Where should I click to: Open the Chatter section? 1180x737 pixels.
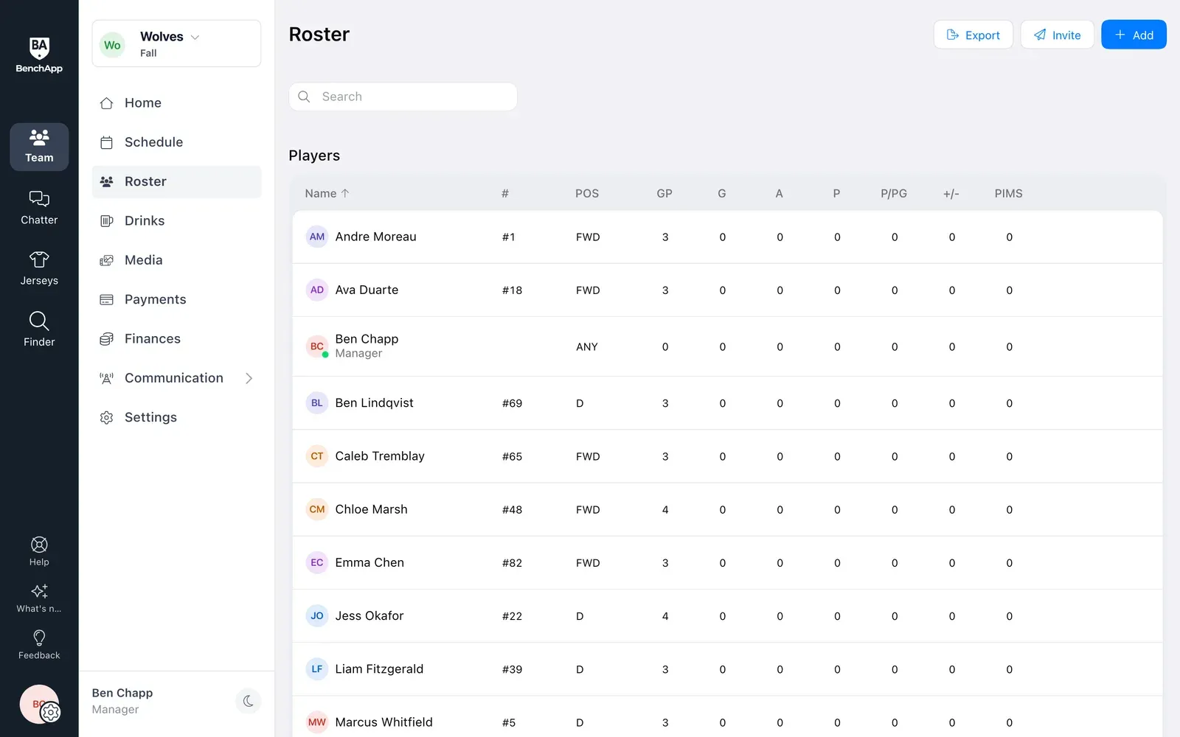point(39,208)
